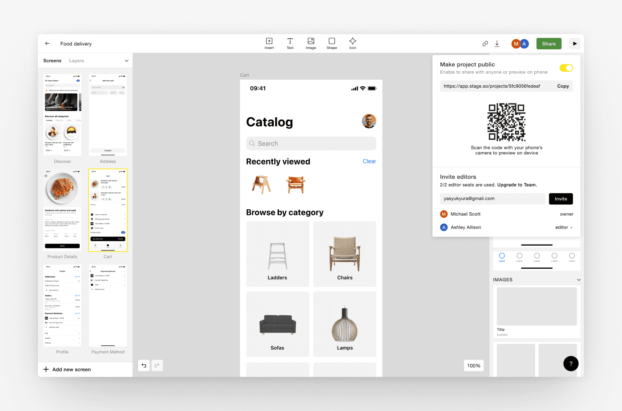Click the Catalog heading on the canvas
The image size is (622, 411).
point(270,122)
